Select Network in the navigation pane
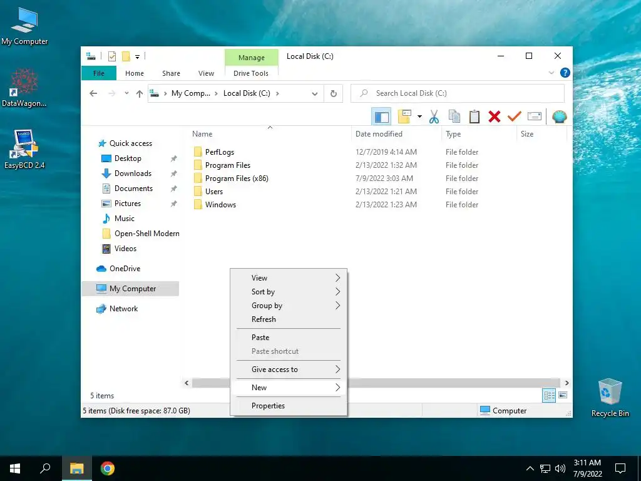The image size is (641, 481). 123,309
